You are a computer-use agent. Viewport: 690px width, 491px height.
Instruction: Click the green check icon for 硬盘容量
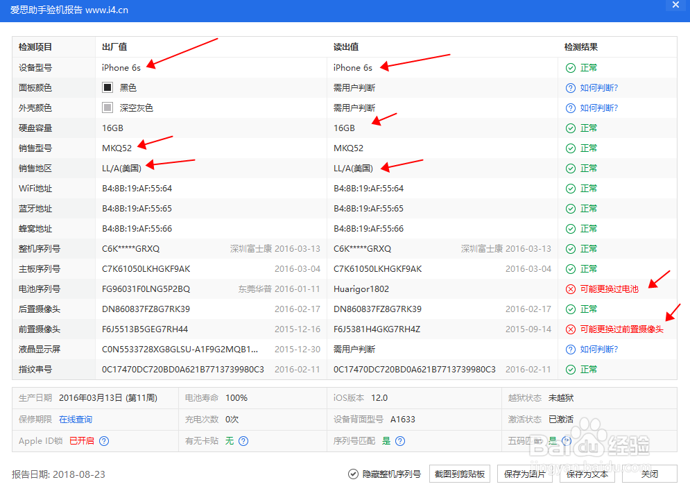click(x=570, y=128)
